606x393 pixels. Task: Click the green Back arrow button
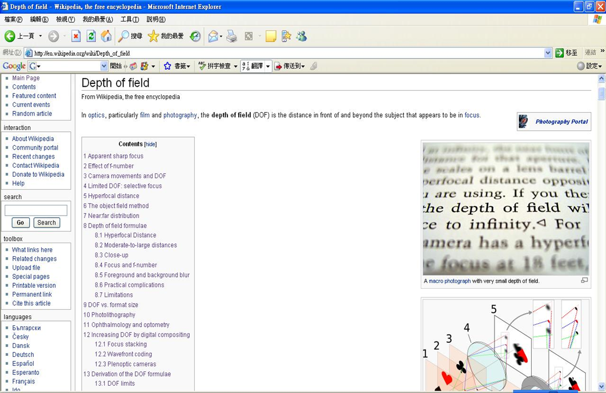coord(10,37)
